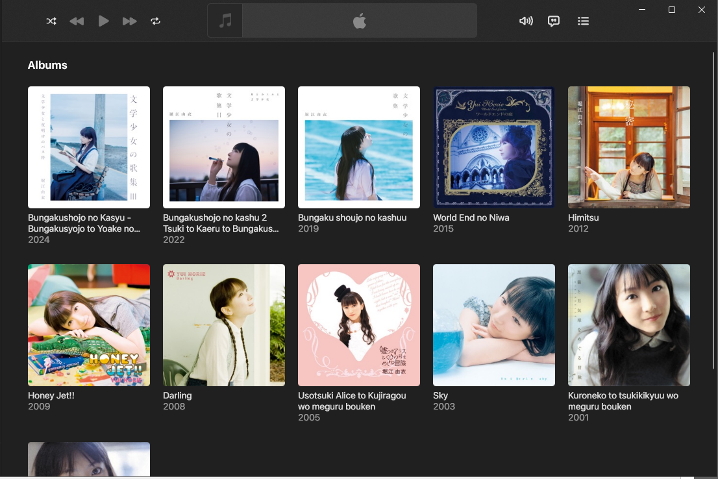
Task: Open World End no Niwa album cover
Action: point(493,147)
